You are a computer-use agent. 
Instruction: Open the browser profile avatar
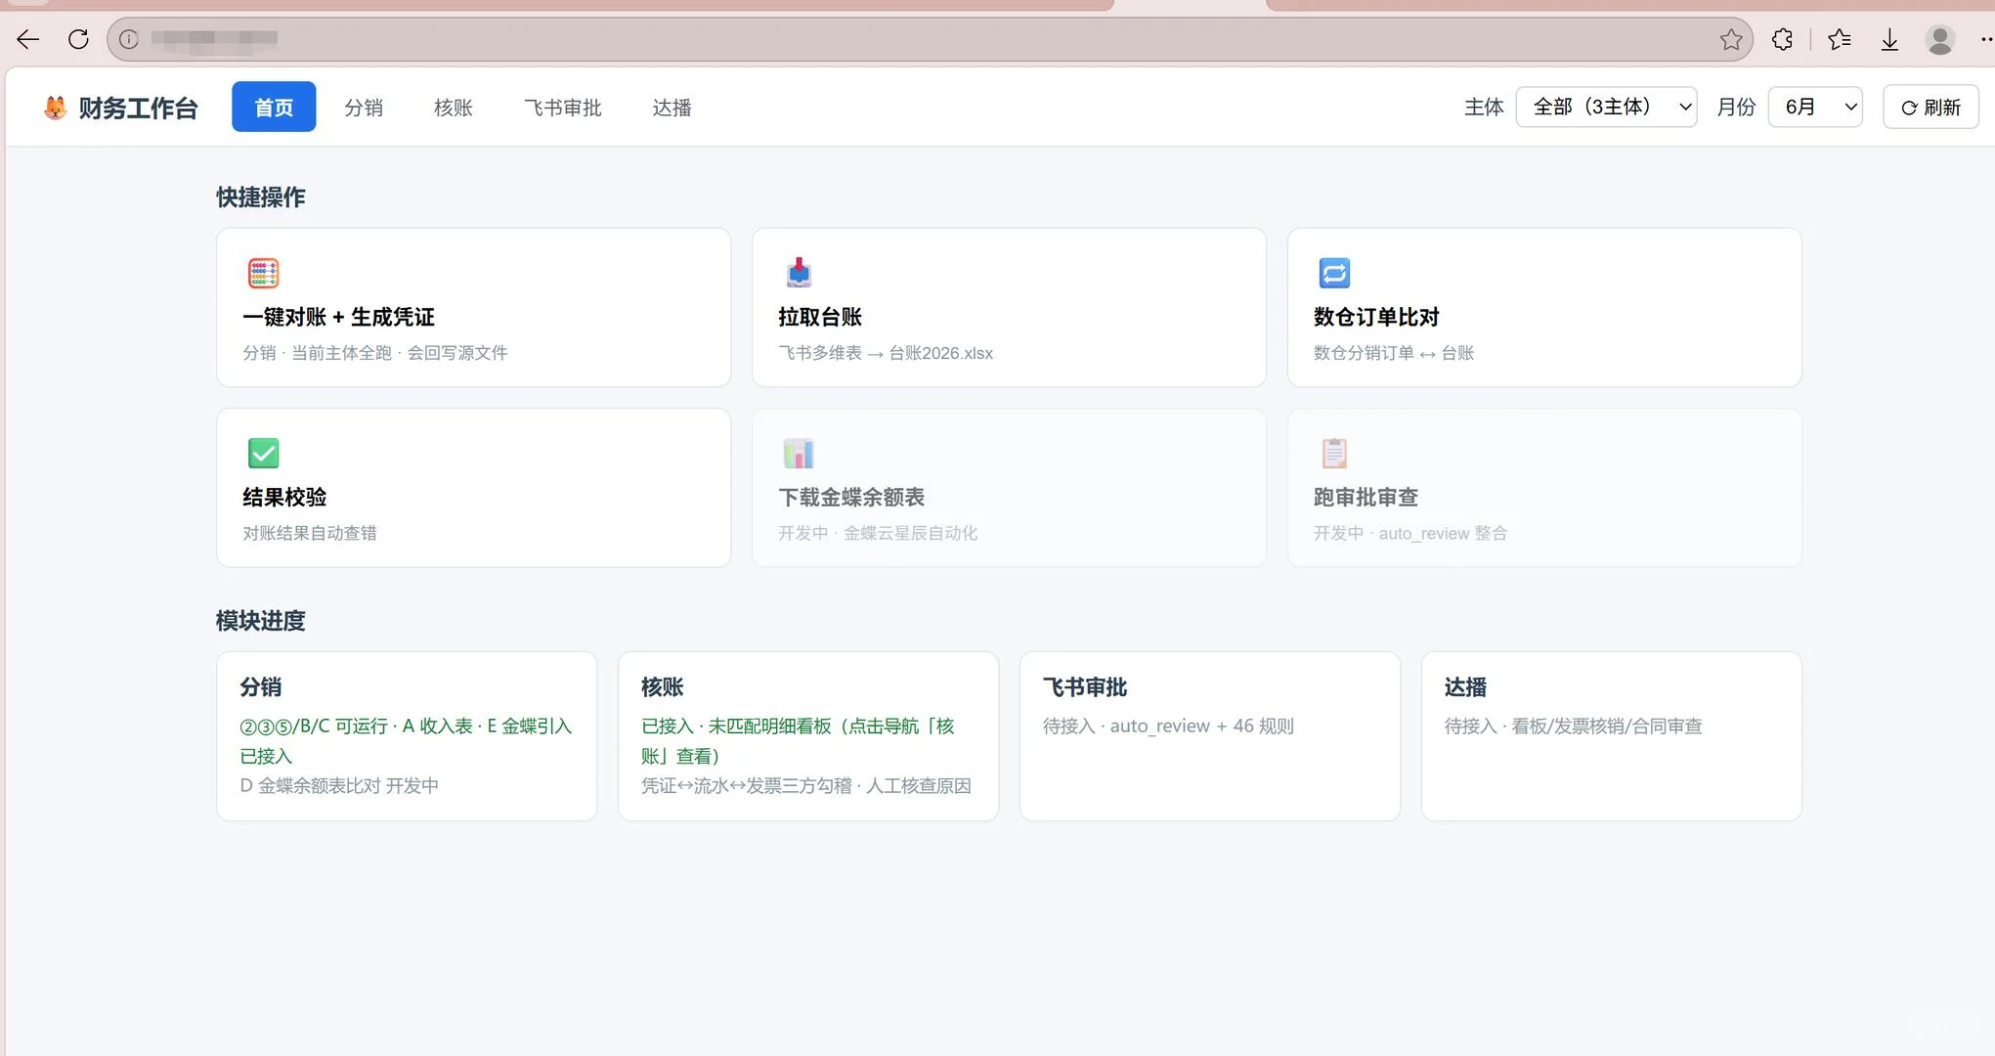1938,39
